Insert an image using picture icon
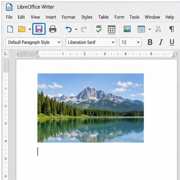The width and height of the screenshot is (180, 180). 127,29
